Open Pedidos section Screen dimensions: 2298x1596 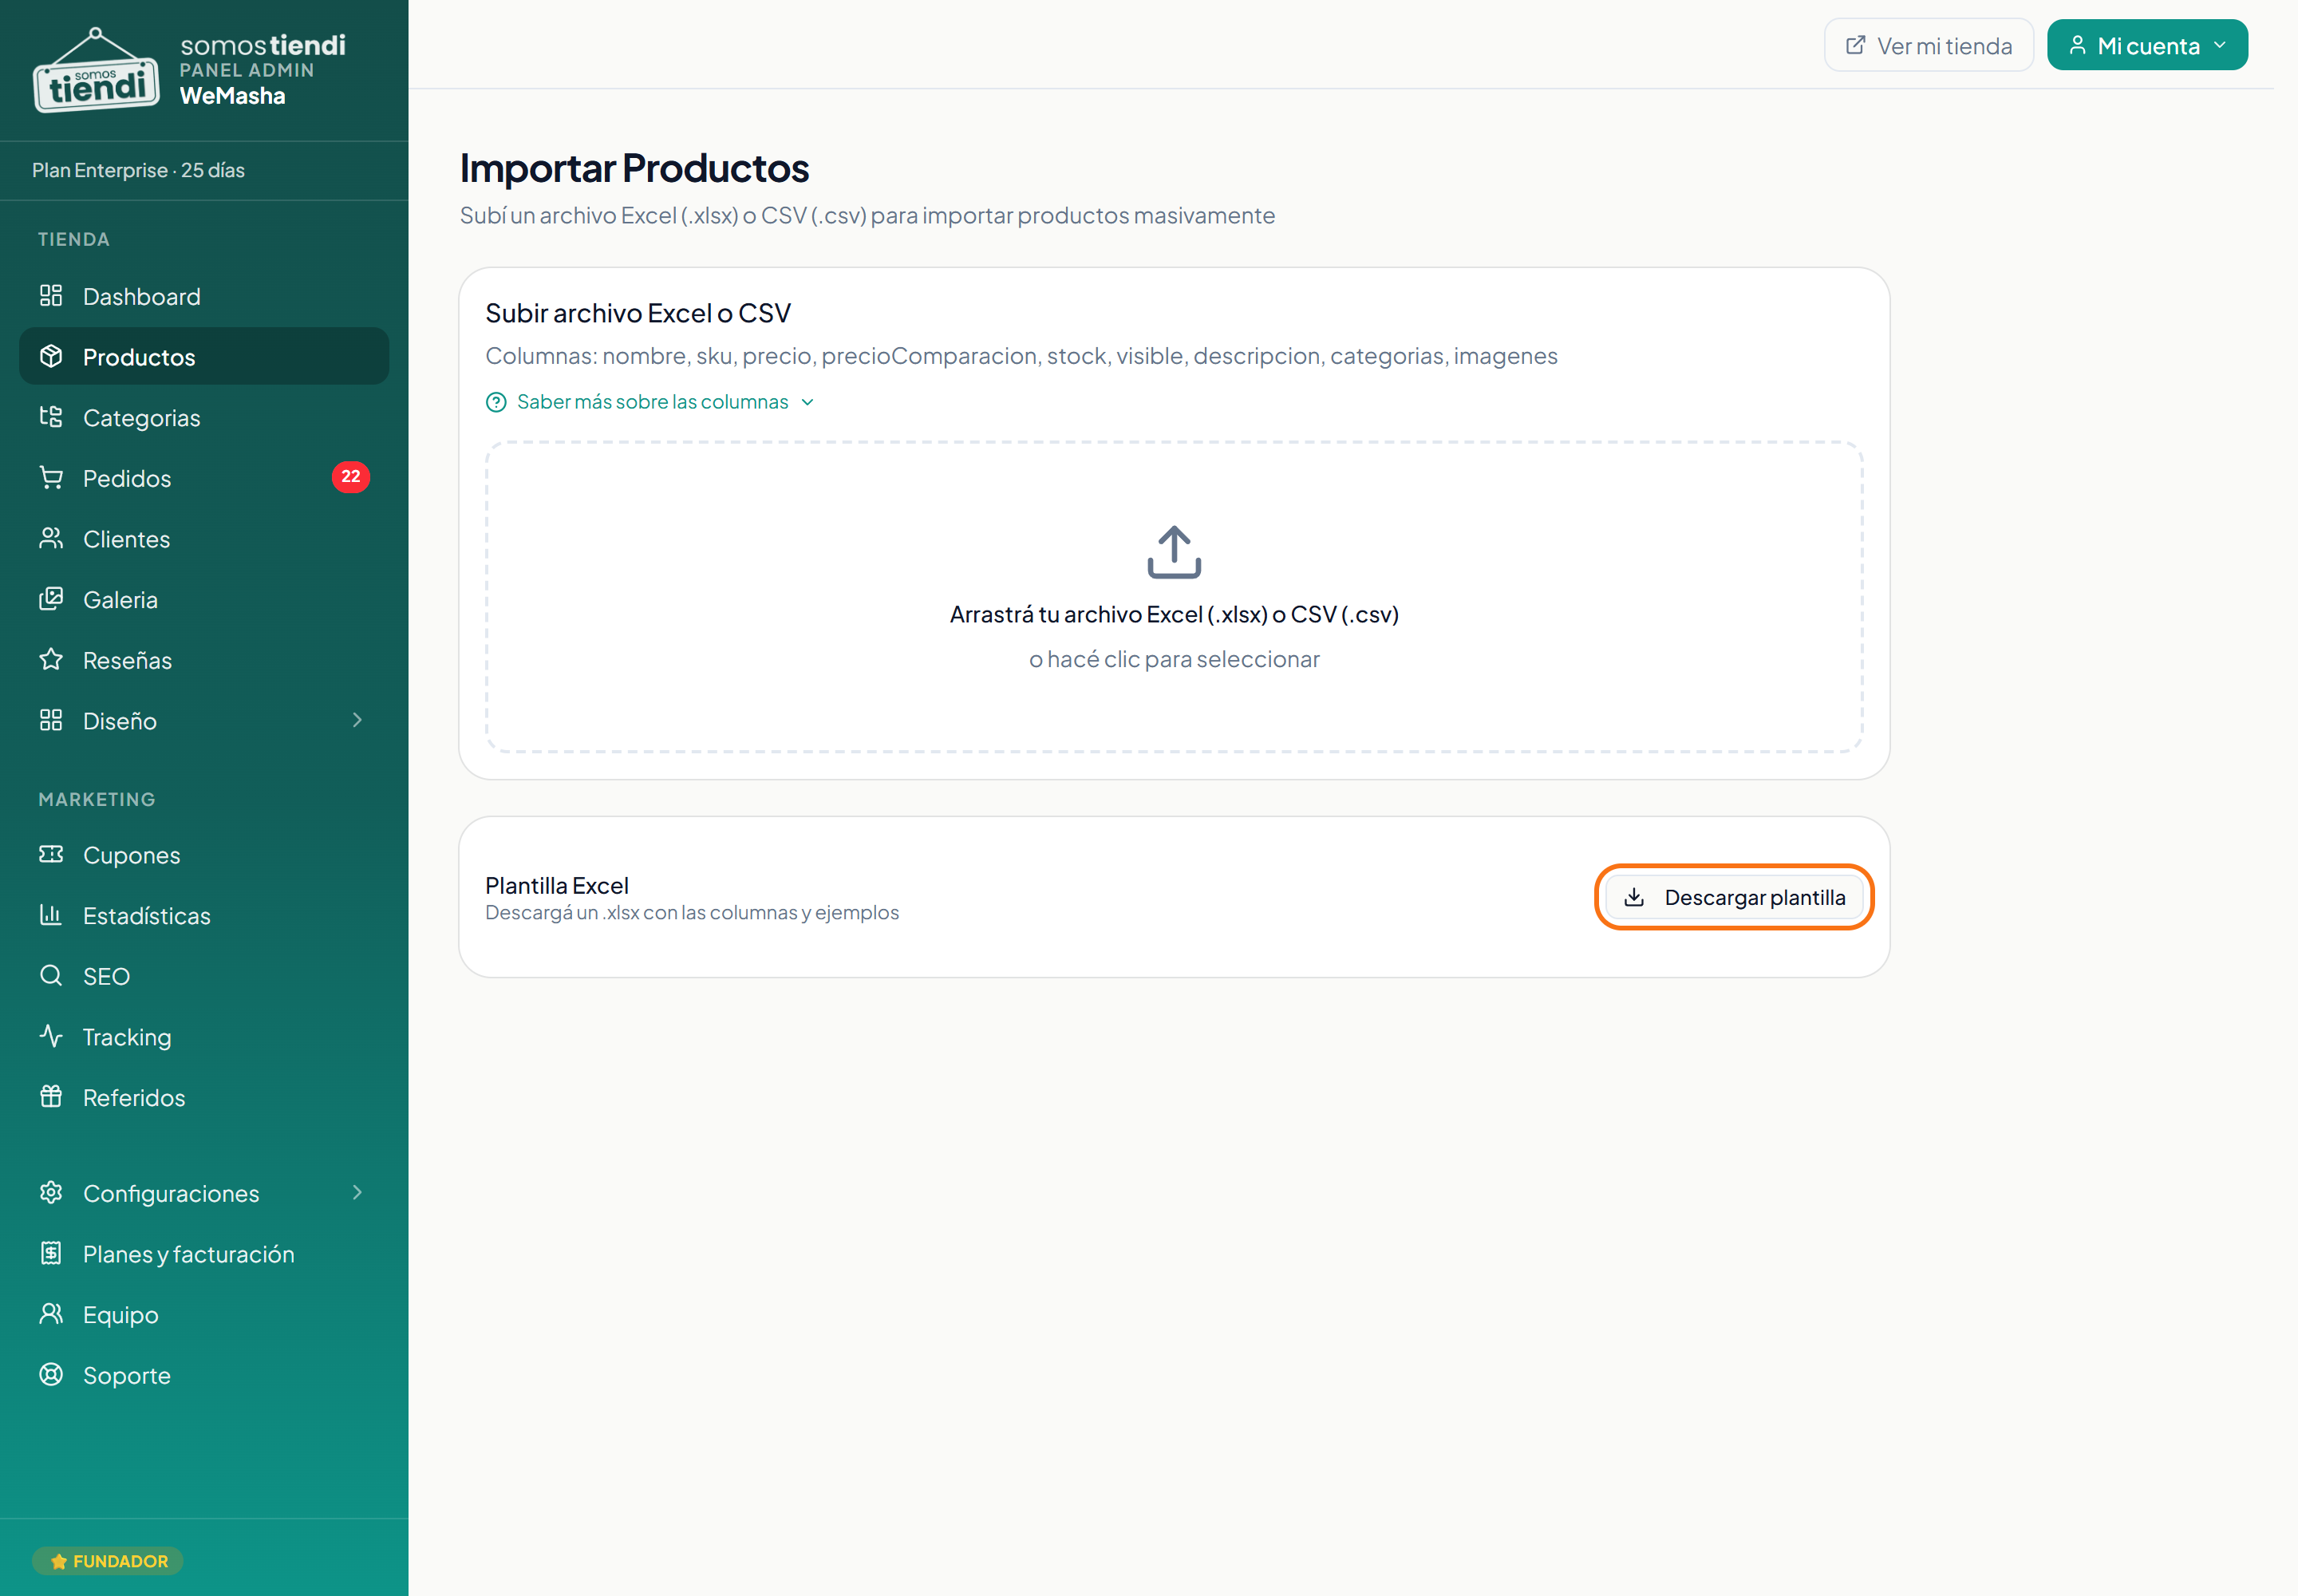(204, 478)
